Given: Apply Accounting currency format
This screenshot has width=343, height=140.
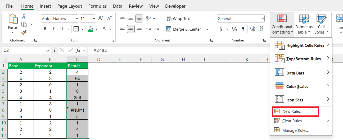Looking at the screenshot, I should click(x=221, y=29).
